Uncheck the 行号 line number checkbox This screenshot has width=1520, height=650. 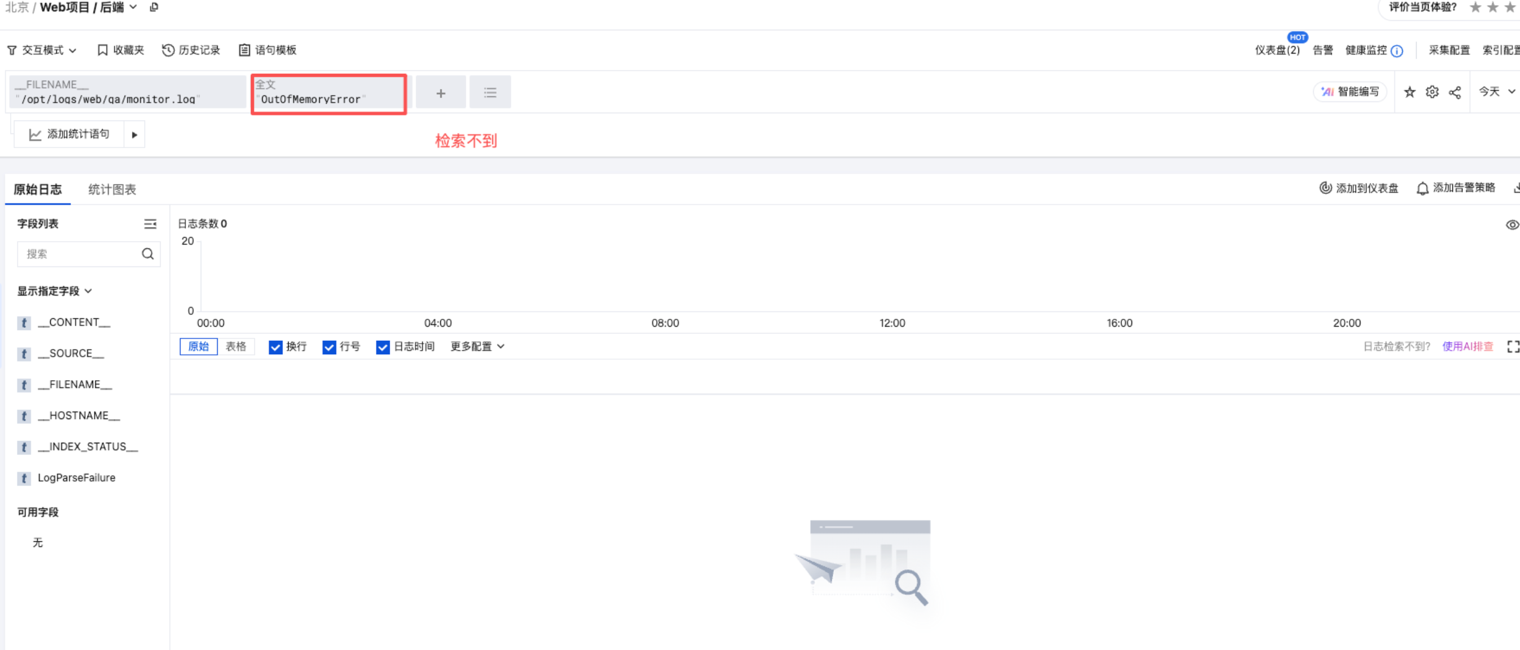pyautogui.click(x=329, y=347)
